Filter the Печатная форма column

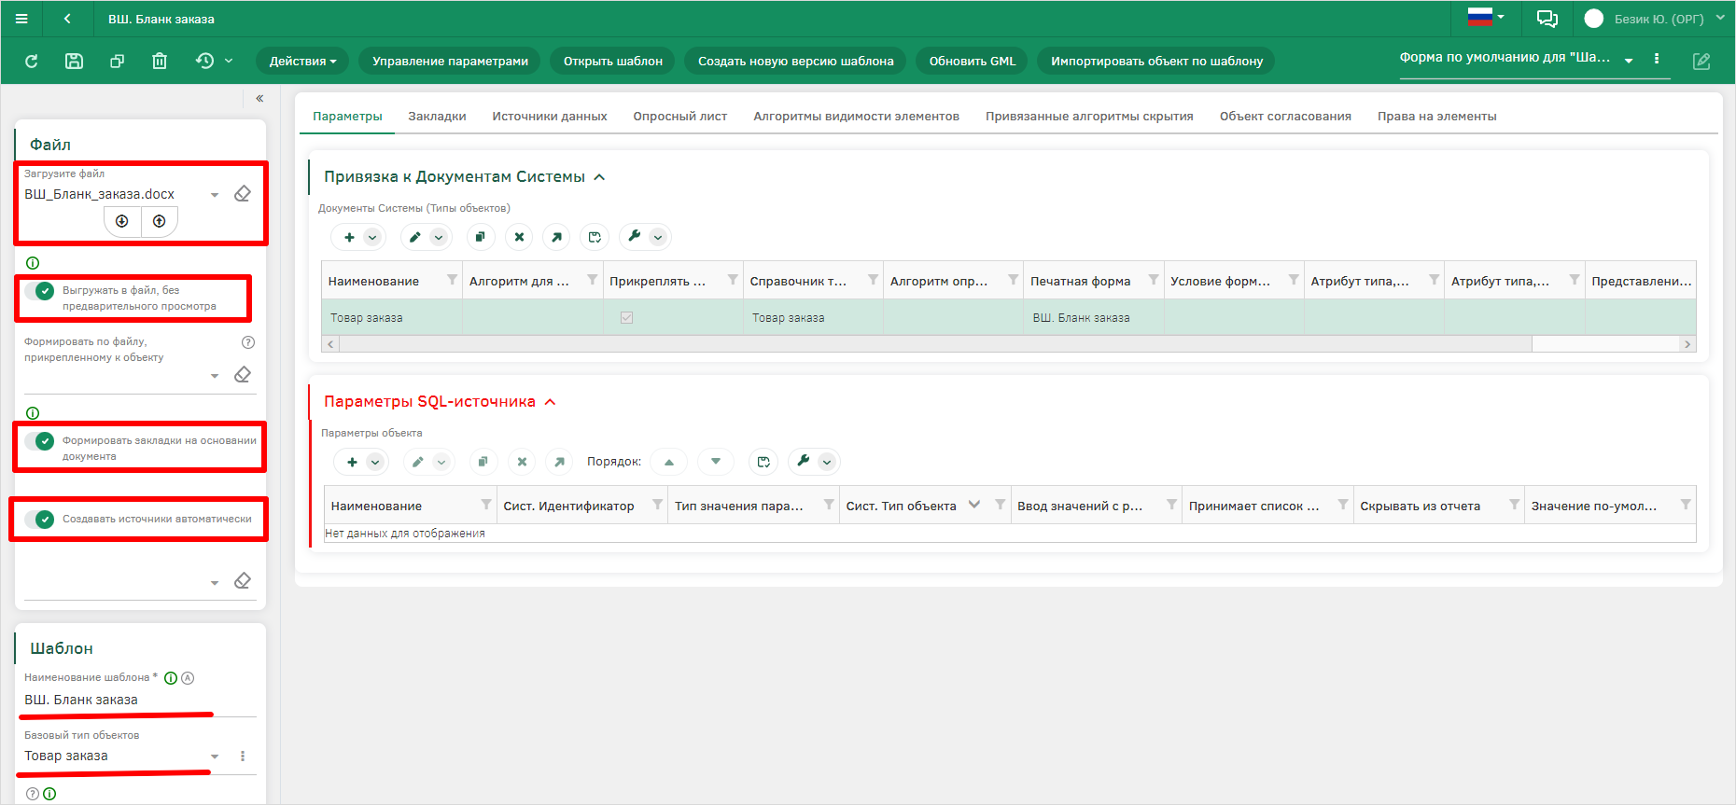click(x=1153, y=280)
